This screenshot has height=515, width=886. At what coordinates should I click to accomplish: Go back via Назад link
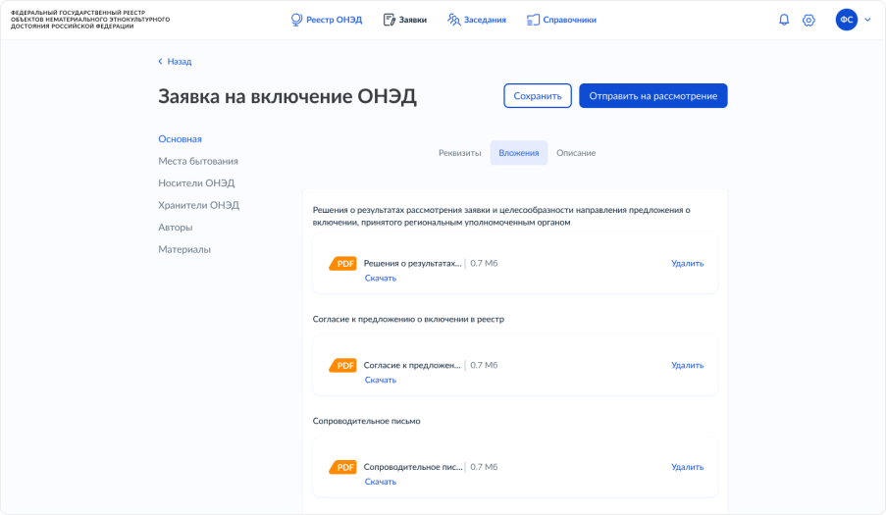coord(175,62)
